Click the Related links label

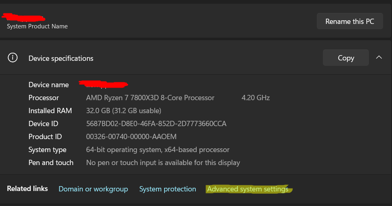coord(27,189)
